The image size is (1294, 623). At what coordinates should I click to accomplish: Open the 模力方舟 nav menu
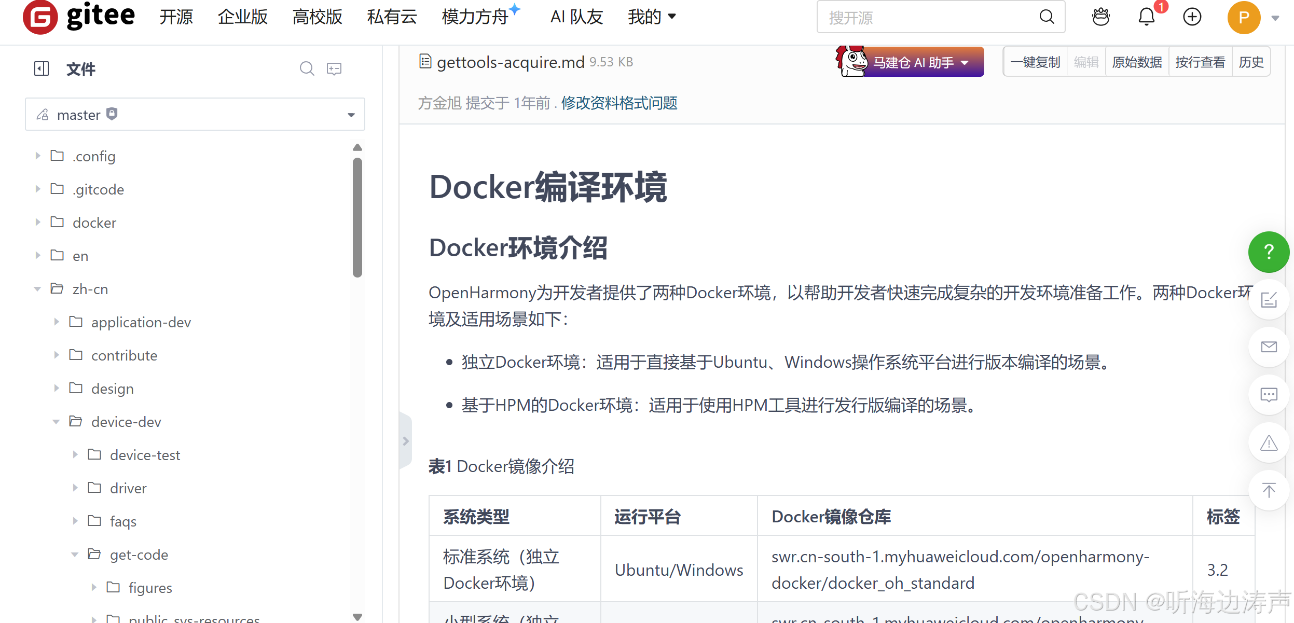point(475,17)
